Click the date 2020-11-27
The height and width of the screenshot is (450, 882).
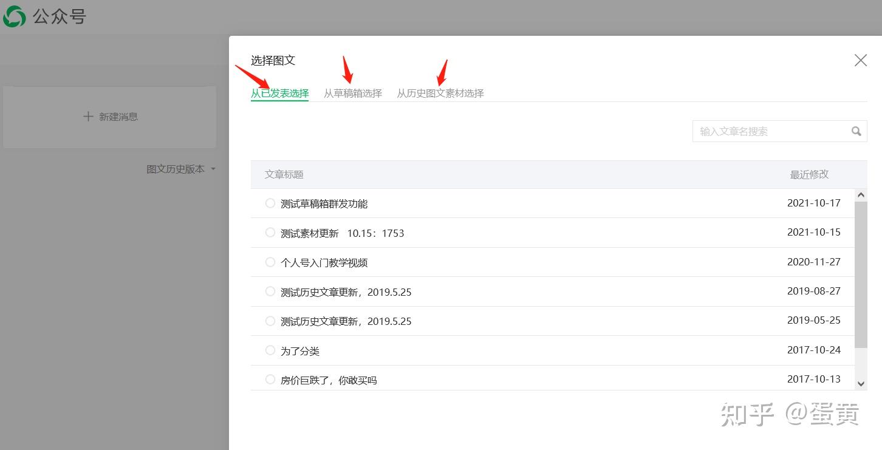(x=814, y=262)
